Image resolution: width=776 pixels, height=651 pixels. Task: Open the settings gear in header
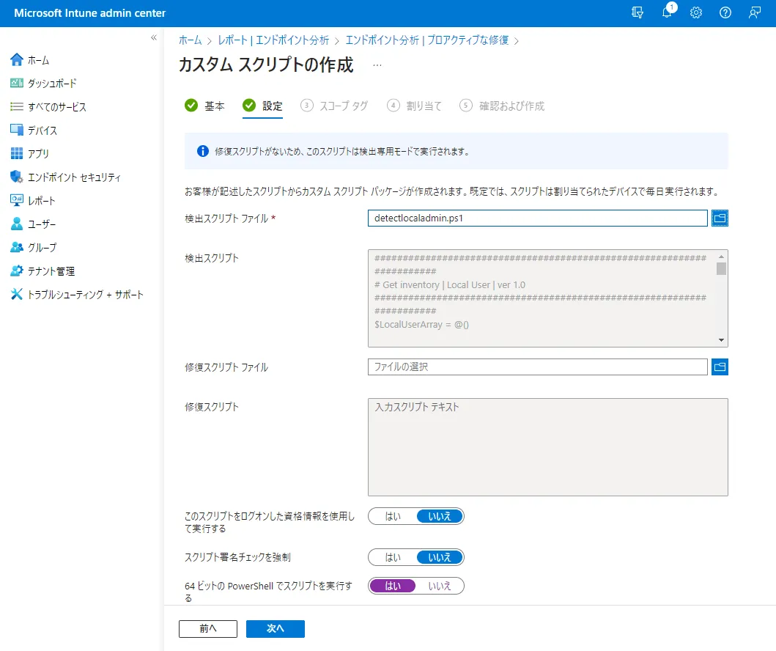pyautogui.click(x=696, y=13)
